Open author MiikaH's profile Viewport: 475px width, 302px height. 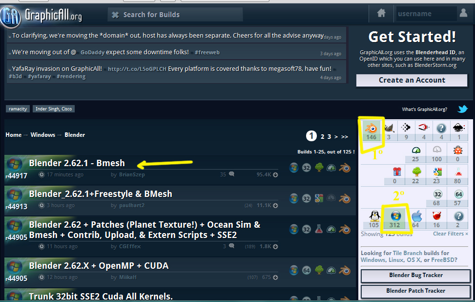pyautogui.click(x=128, y=277)
